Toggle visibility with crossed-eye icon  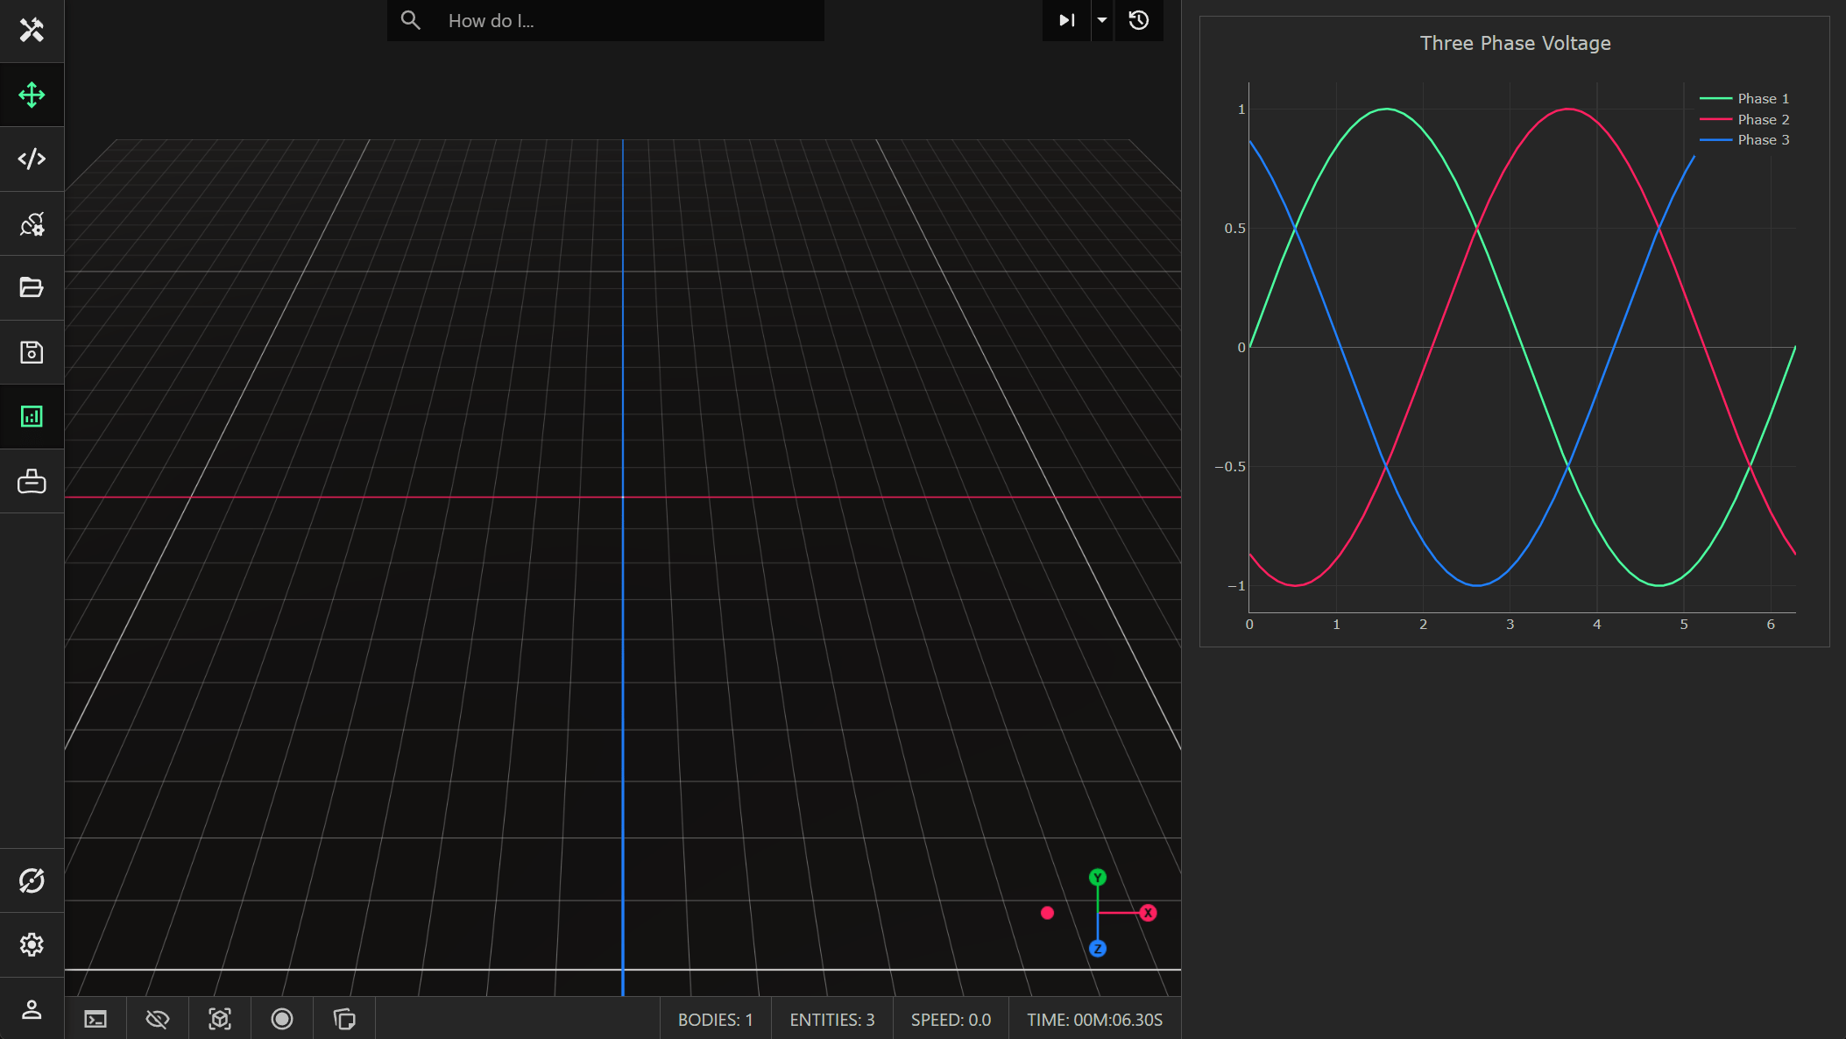click(x=158, y=1019)
